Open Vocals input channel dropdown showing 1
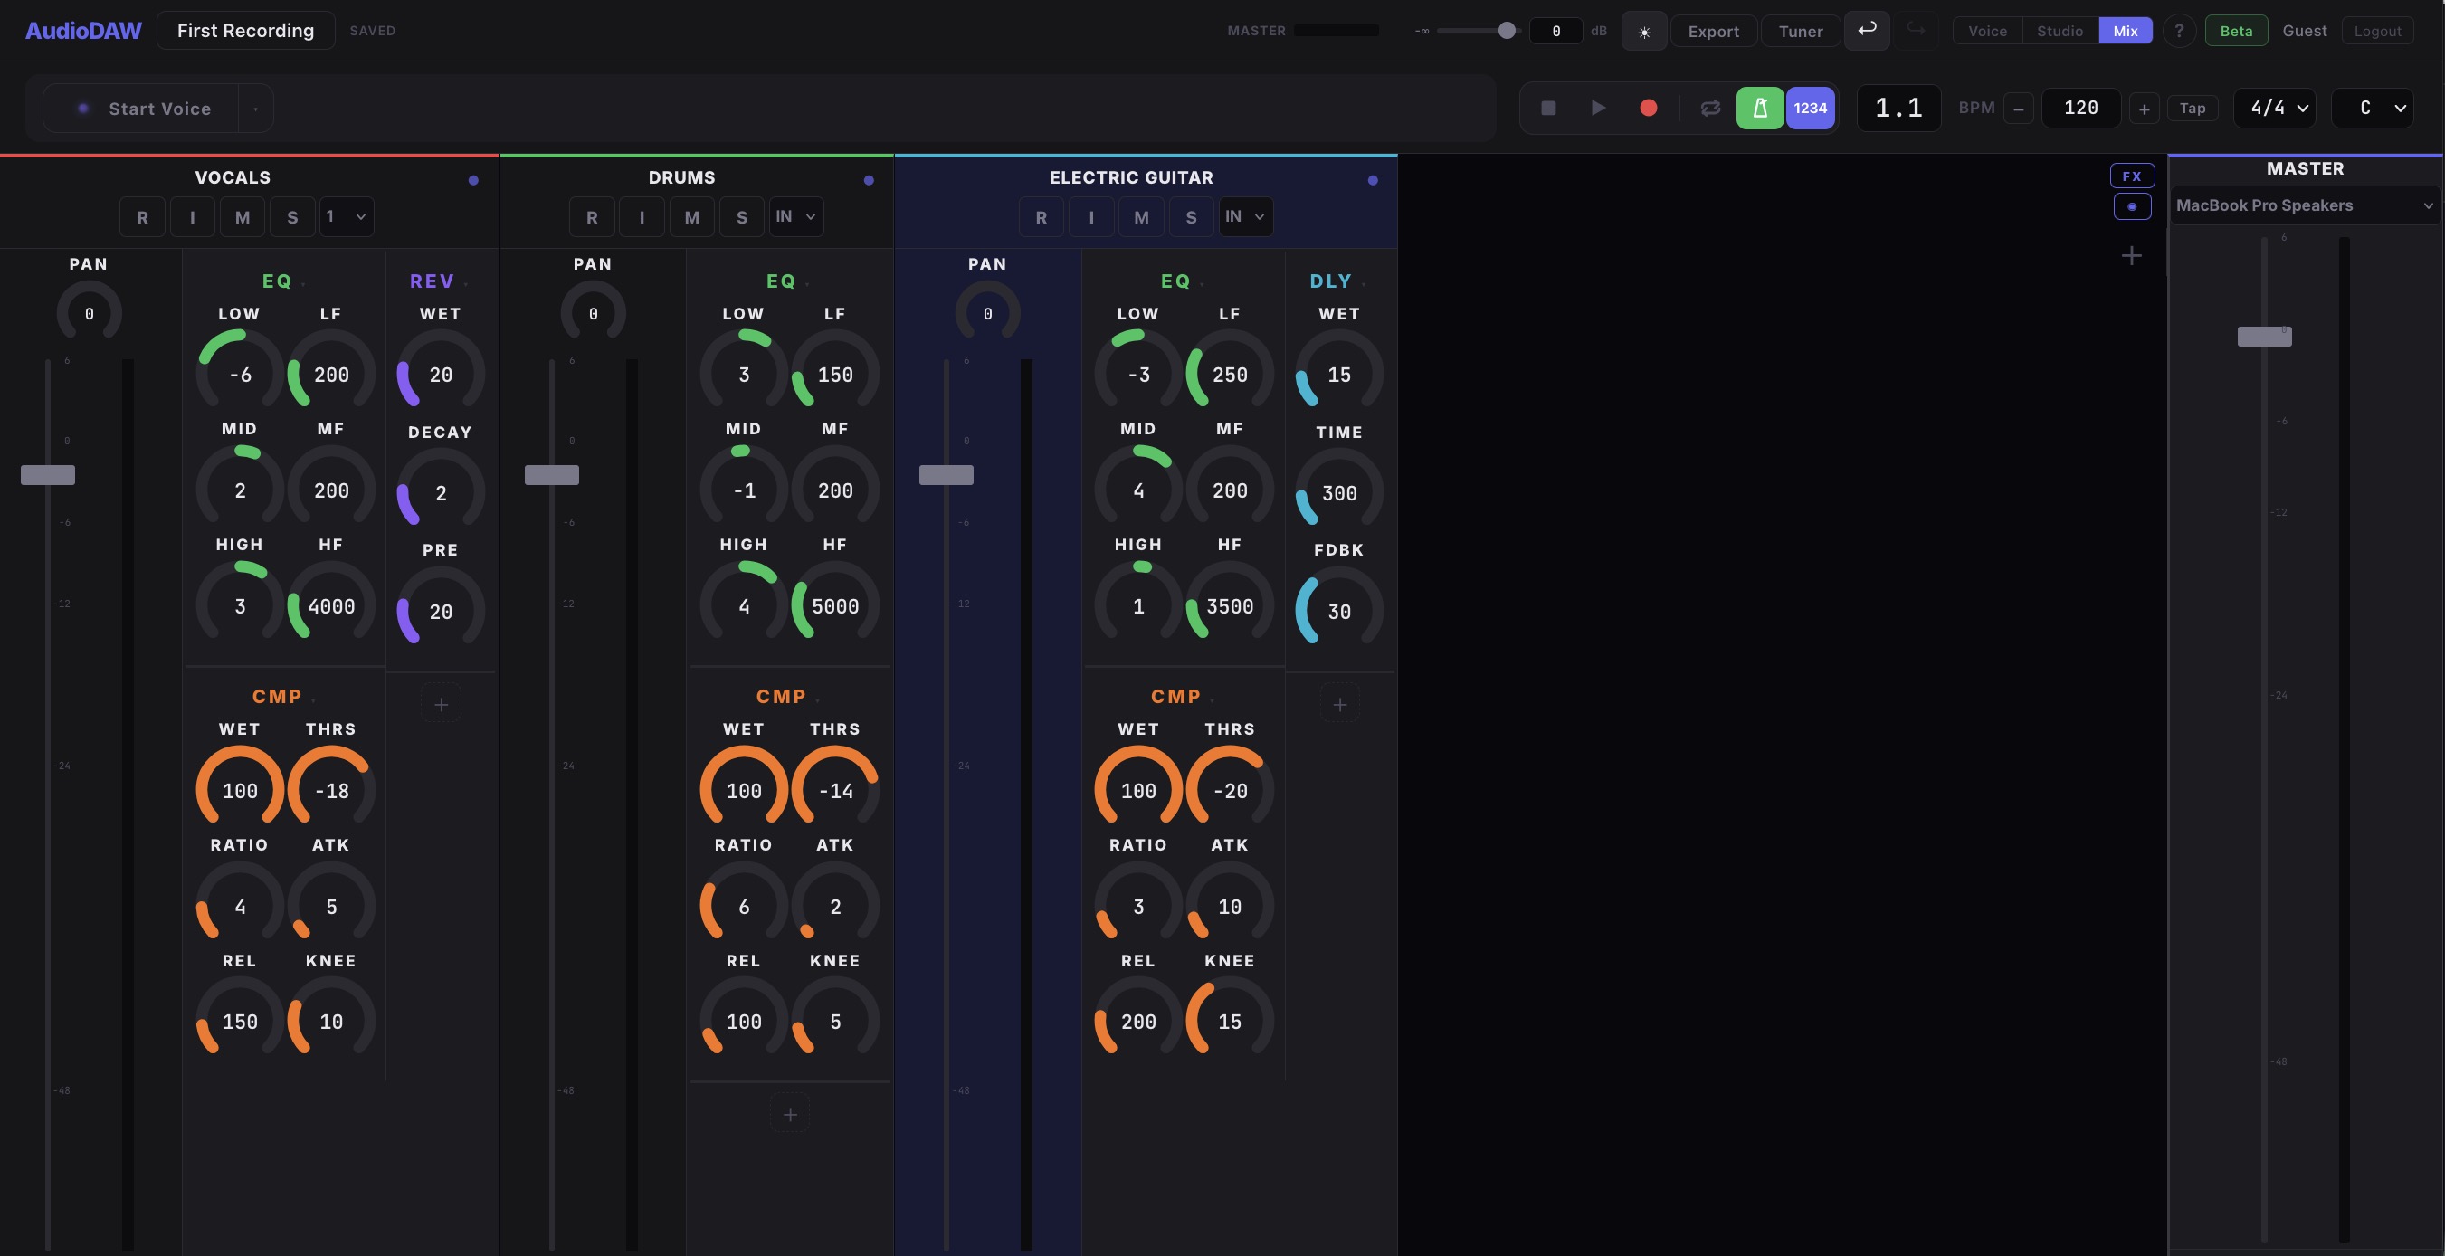2445x1256 pixels. [x=347, y=216]
